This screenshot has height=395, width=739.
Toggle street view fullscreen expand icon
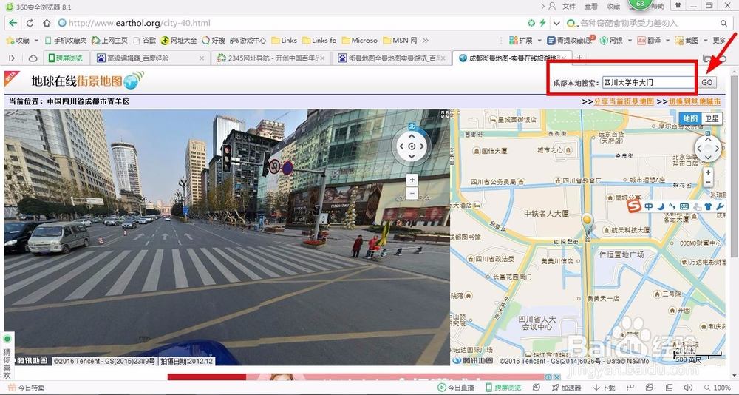(x=444, y=114)
